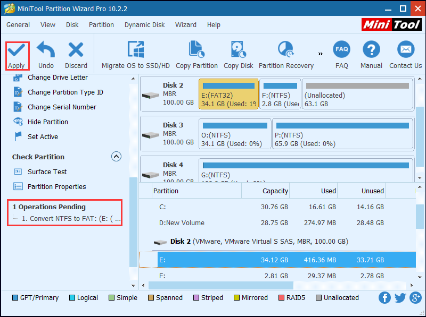Open the Copy Partition wizard
Screen dimensions: 426x317
196,55
